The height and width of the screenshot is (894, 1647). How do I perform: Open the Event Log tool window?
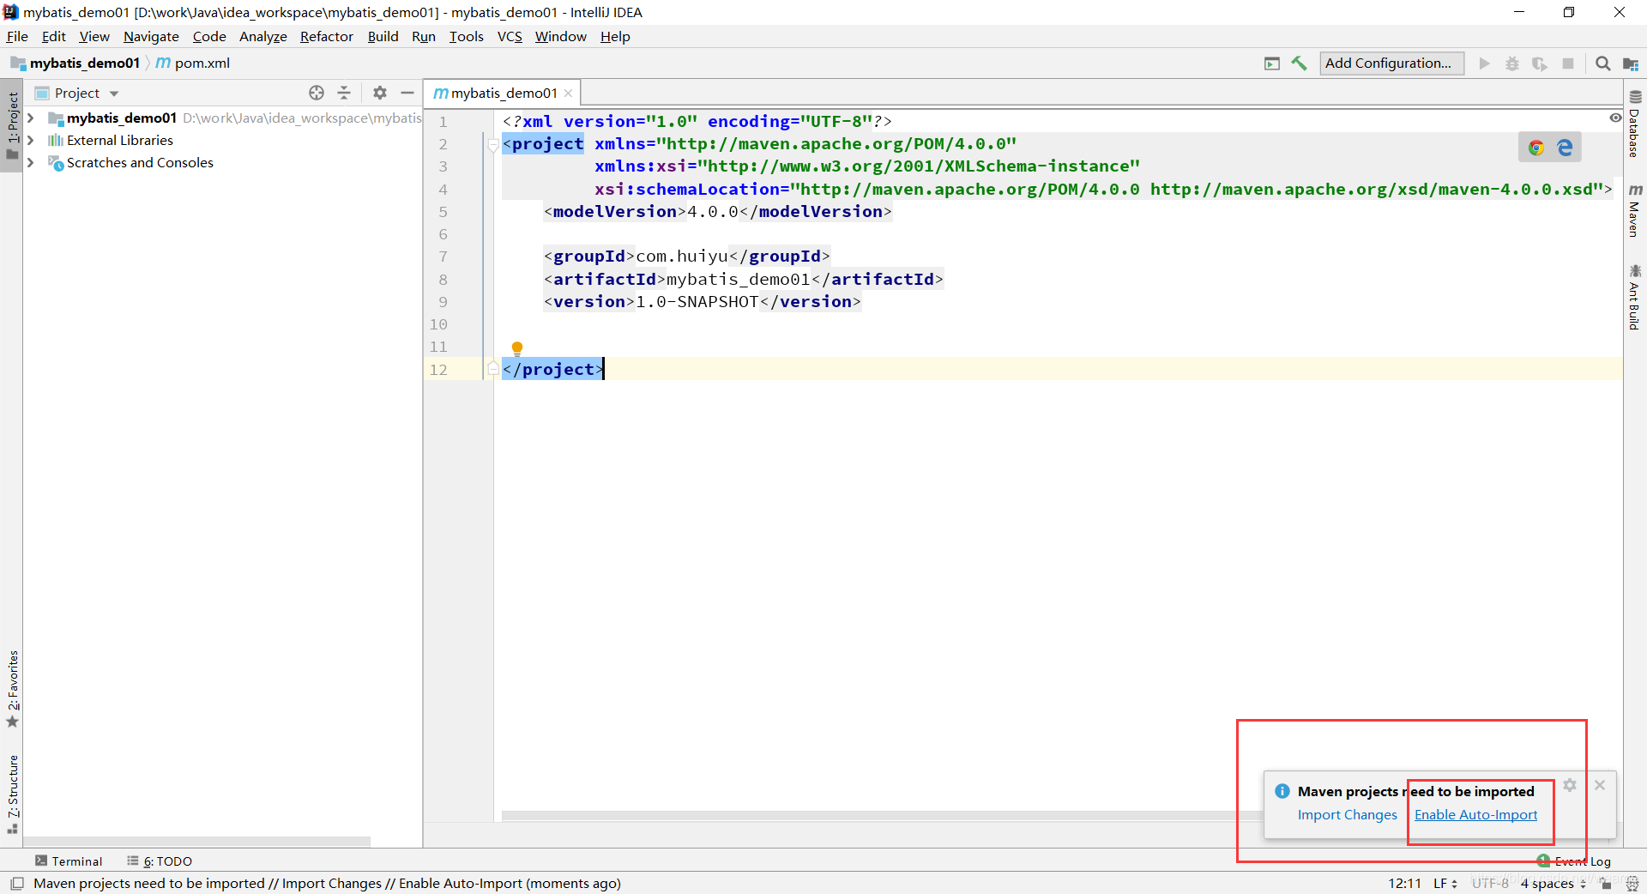click(x=1574, y=861)
